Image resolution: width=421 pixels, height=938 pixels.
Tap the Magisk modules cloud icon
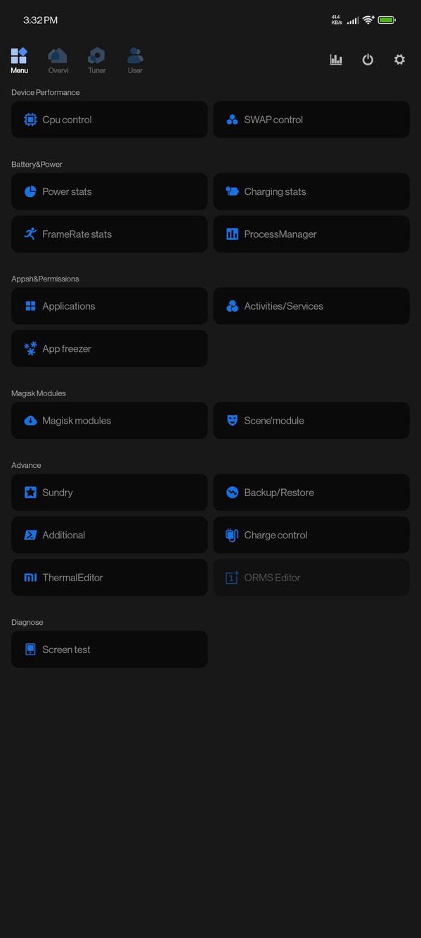(x=30, y=420)
